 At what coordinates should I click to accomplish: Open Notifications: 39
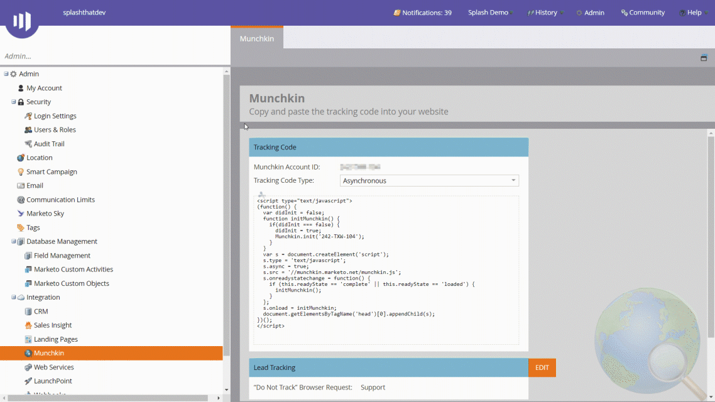[x=422, y=13]
